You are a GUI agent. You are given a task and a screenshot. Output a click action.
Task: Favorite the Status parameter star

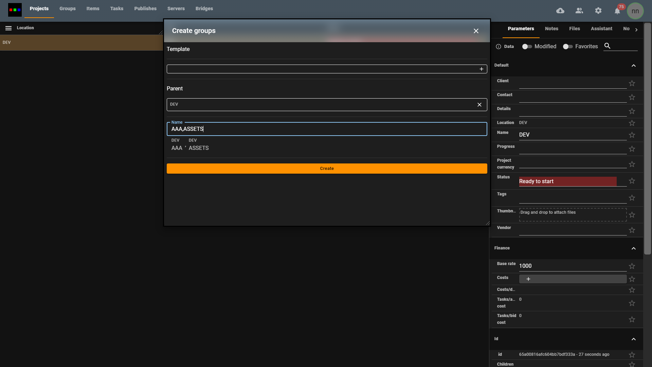point(632,181)
